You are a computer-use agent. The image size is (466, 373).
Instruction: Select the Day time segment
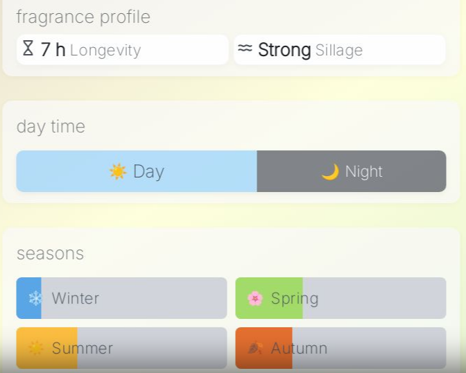137,171
